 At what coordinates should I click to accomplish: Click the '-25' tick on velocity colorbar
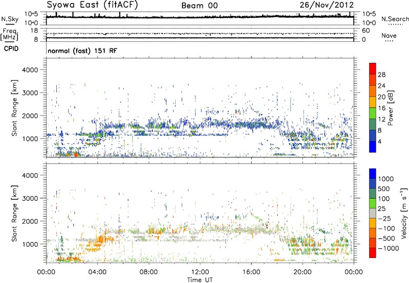385,218
